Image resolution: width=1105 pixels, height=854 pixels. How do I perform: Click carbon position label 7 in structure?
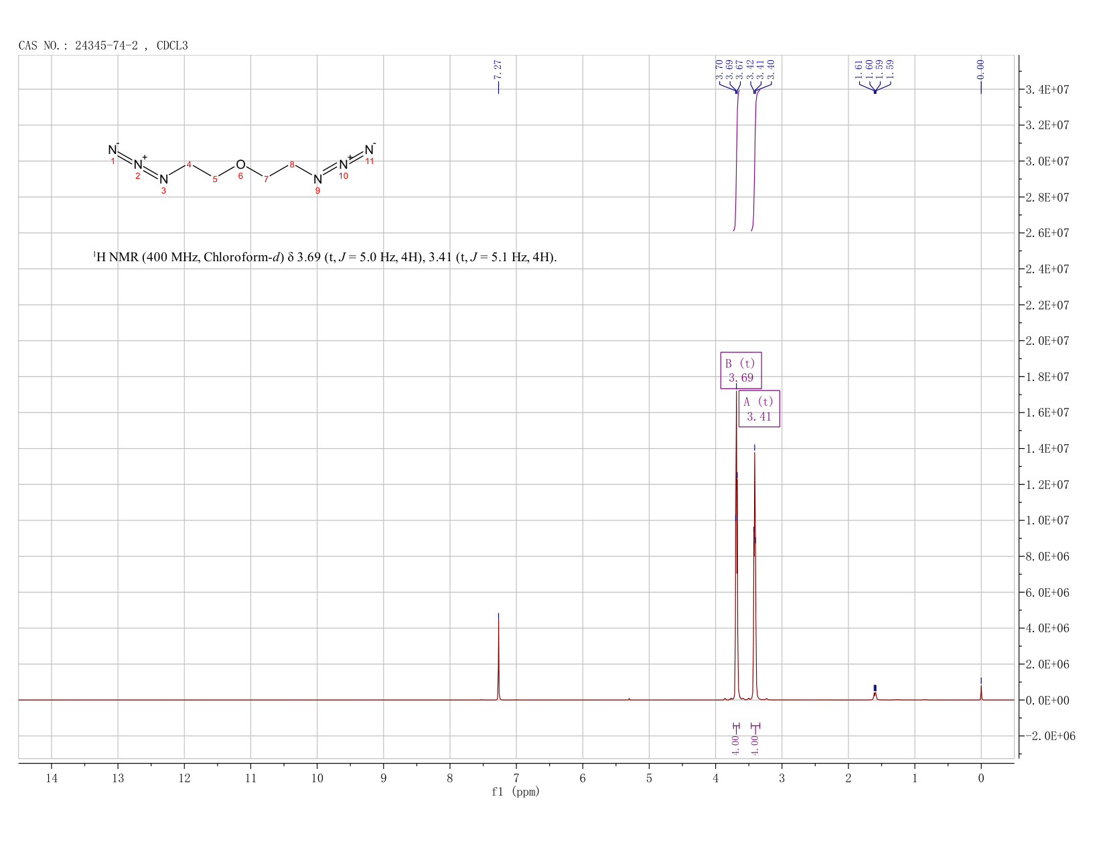click(266, 179)
